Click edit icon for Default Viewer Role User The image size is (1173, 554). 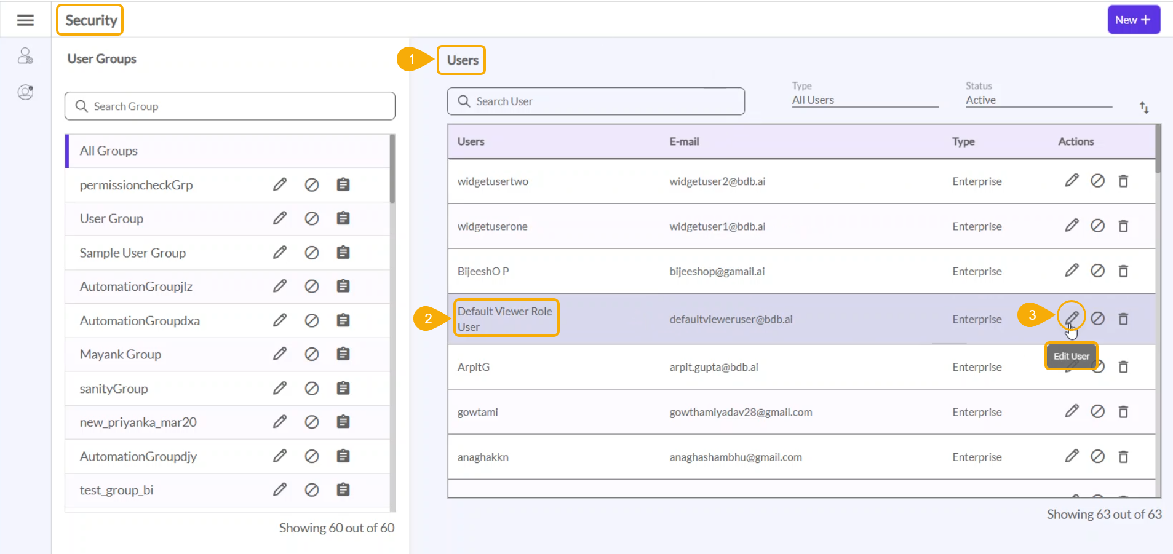pyautogui.click(x=1072, y=318)
